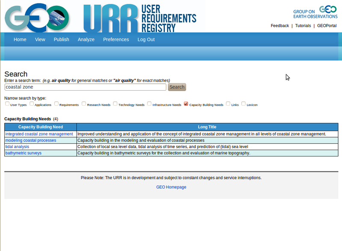Visit the GEO Homepage footer link

coord(171,187)
